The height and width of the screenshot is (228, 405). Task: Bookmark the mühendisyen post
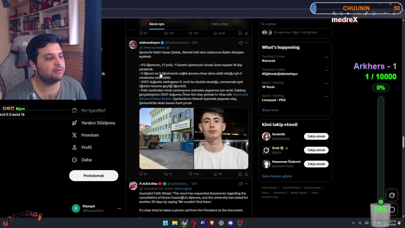click(x=240, y=174)
